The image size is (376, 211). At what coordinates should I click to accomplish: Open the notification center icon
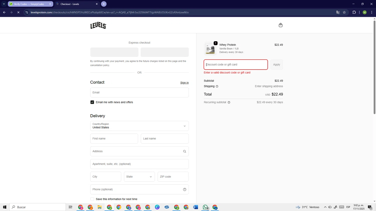370,207
